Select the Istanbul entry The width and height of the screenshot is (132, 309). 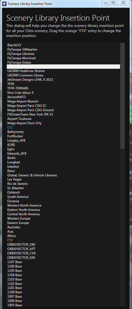click(x=13, y=167)
